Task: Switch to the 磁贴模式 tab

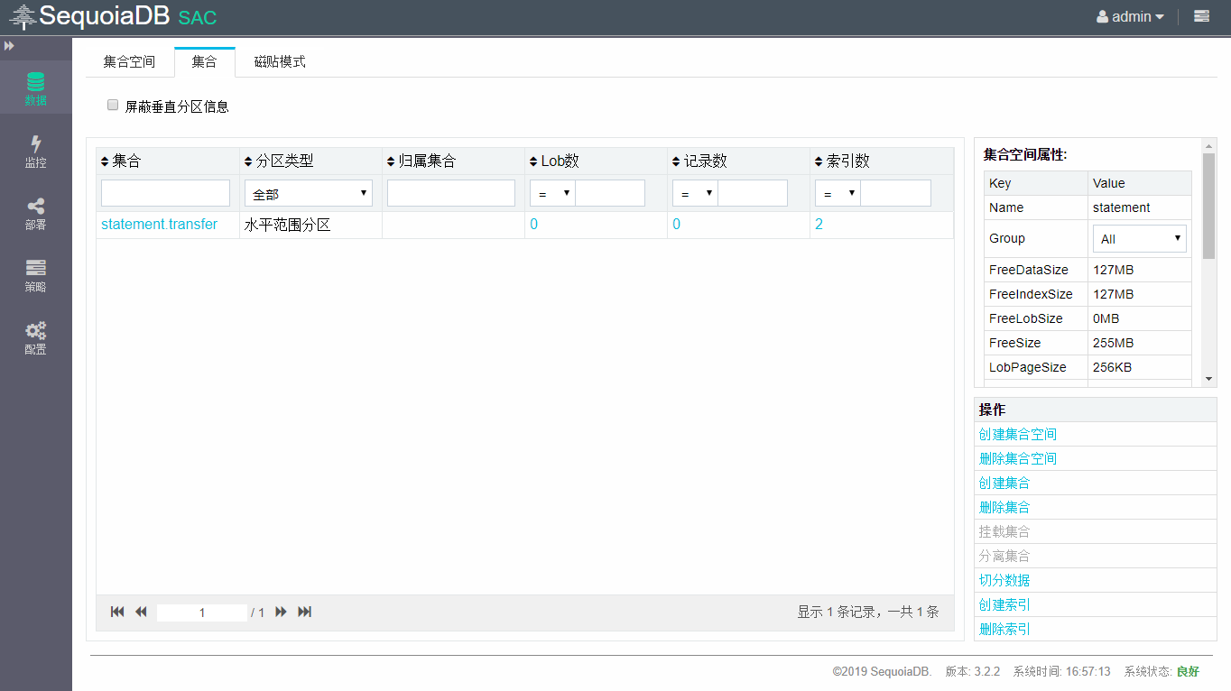Action: point(280,61)
